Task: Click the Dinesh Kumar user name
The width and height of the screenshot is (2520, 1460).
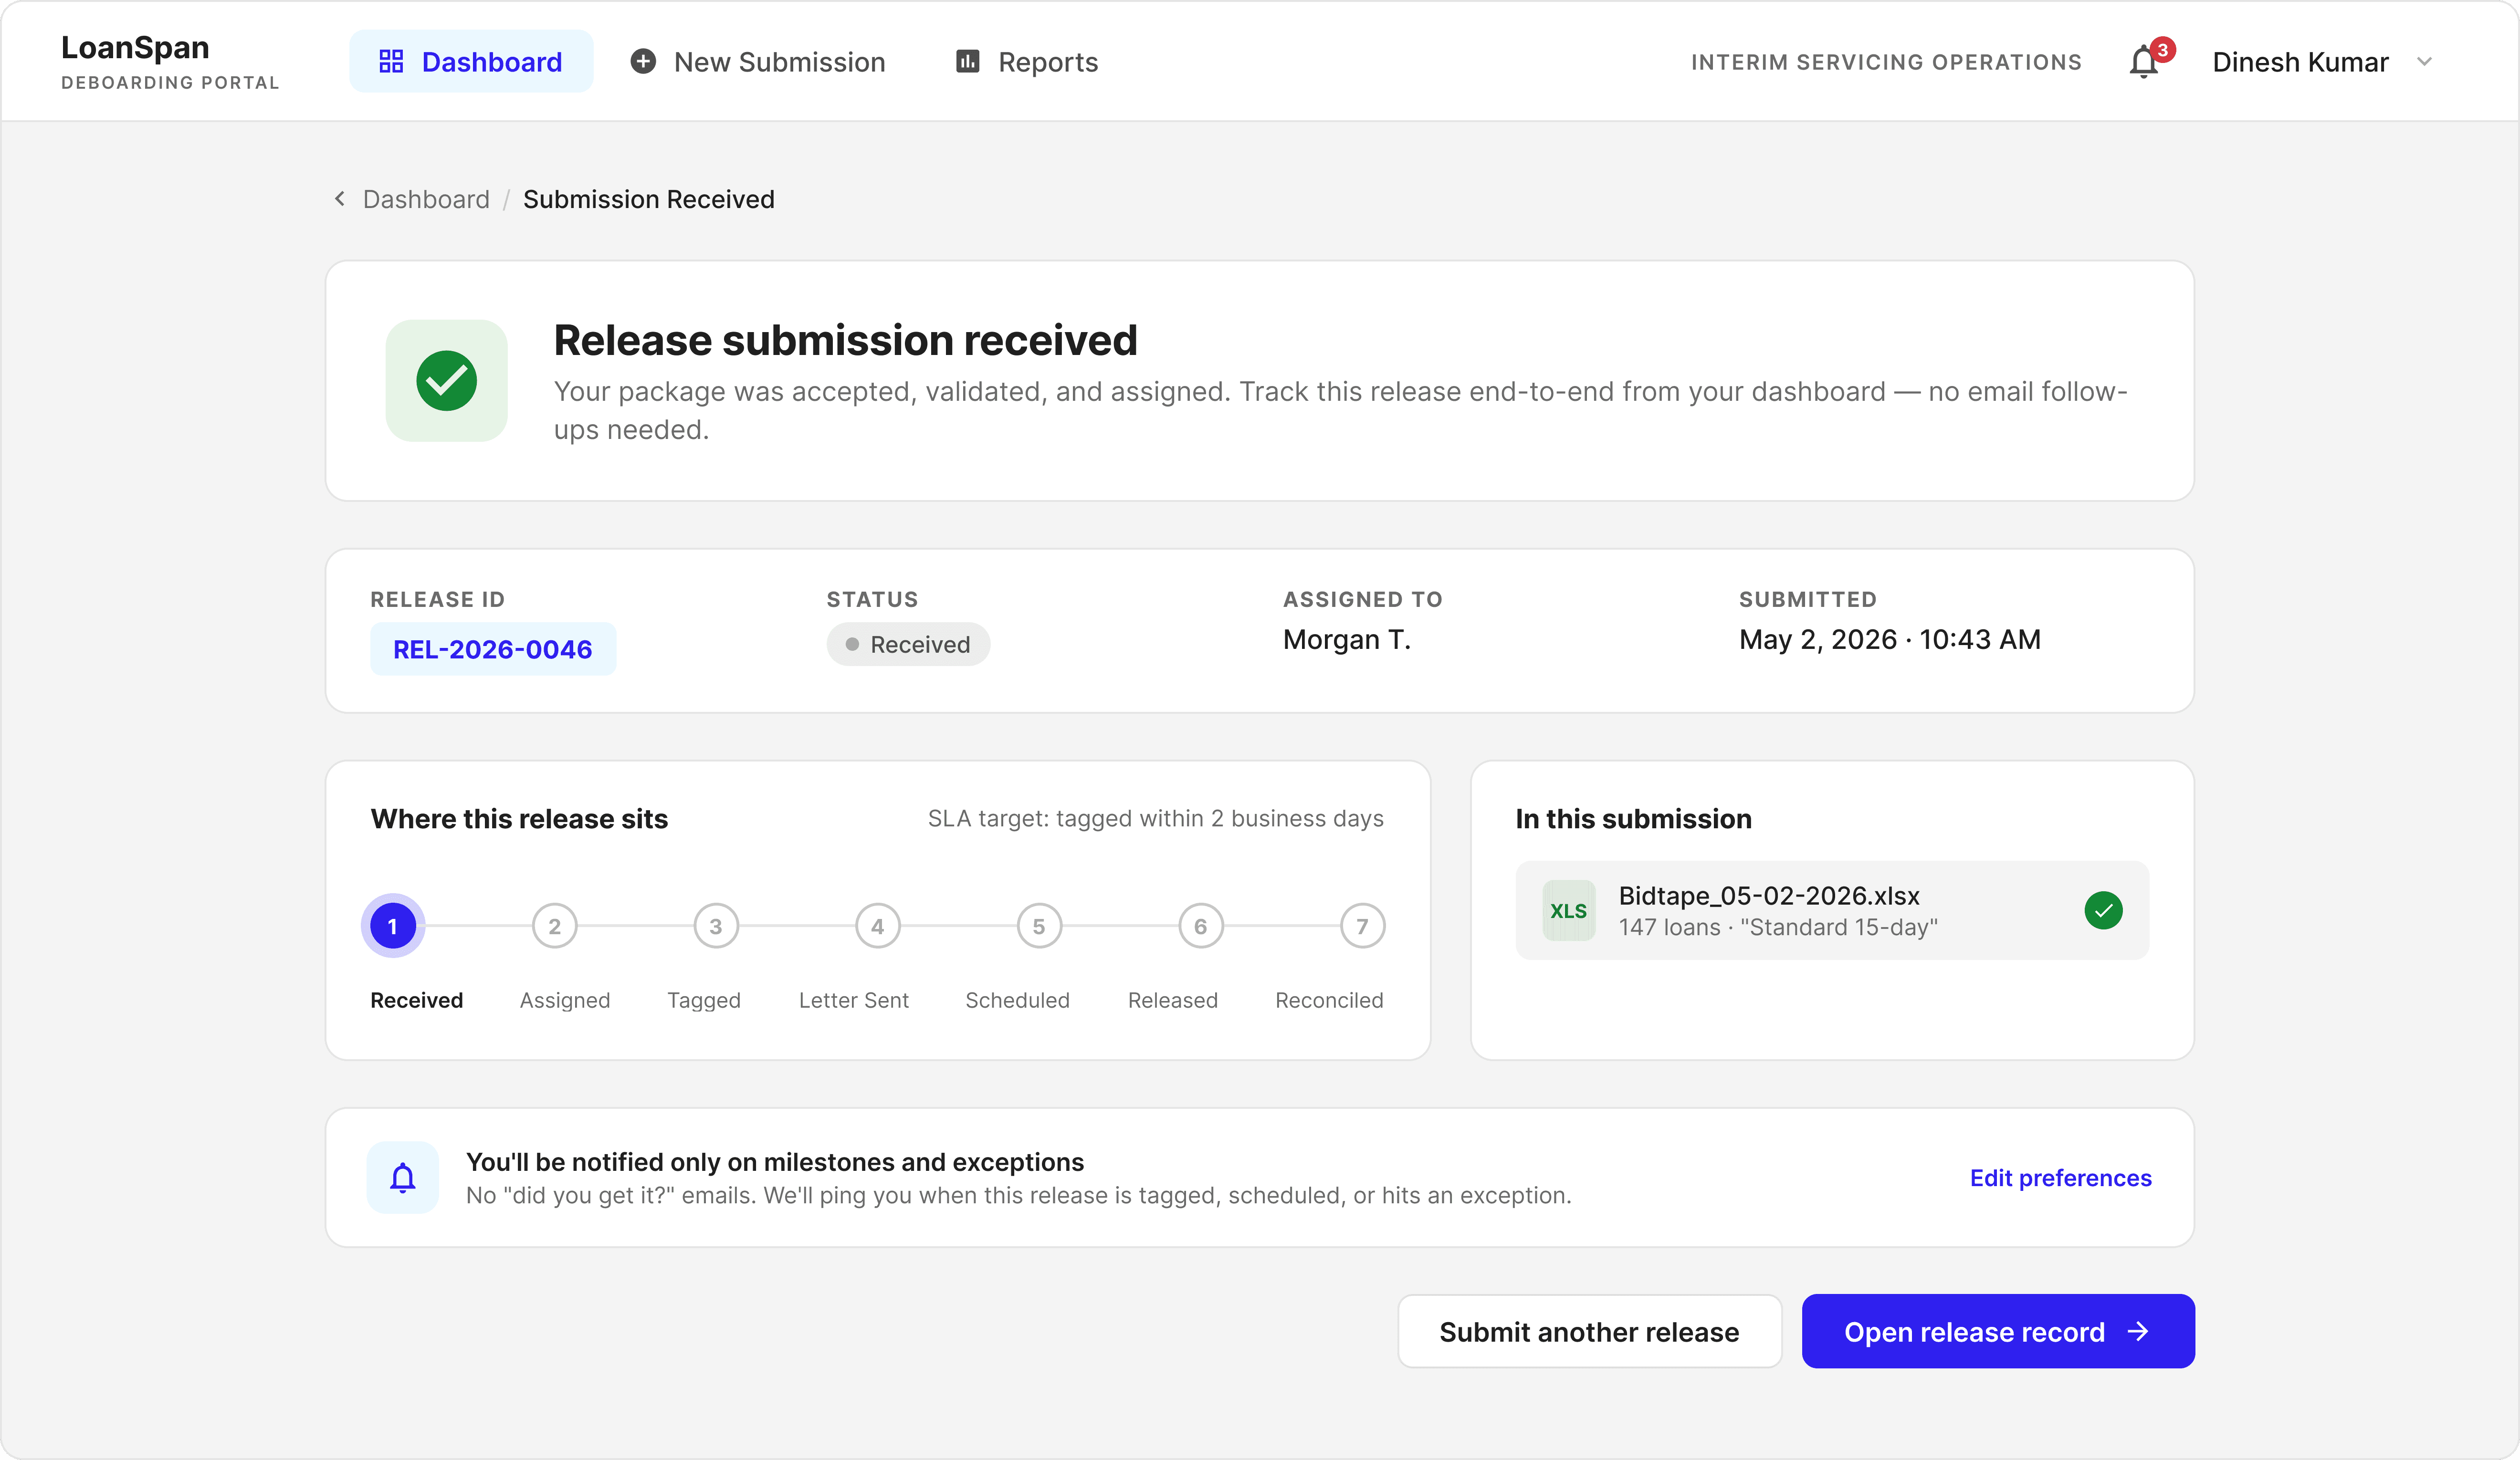Action: (x=2300, y=62)
